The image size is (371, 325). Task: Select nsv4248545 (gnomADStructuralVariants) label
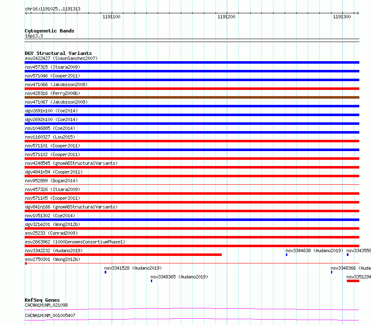click(x=71, y=163)
